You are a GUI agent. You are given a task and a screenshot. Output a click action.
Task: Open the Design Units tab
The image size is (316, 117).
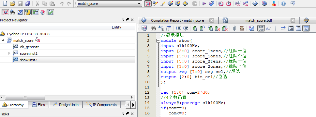(x=66, y=105)
